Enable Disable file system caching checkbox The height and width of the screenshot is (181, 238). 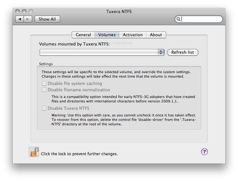coord(44,83)
